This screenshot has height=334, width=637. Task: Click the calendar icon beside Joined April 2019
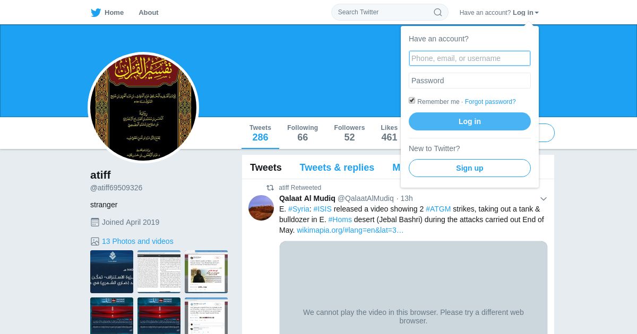pyautogui.click(x=95, y=222)
